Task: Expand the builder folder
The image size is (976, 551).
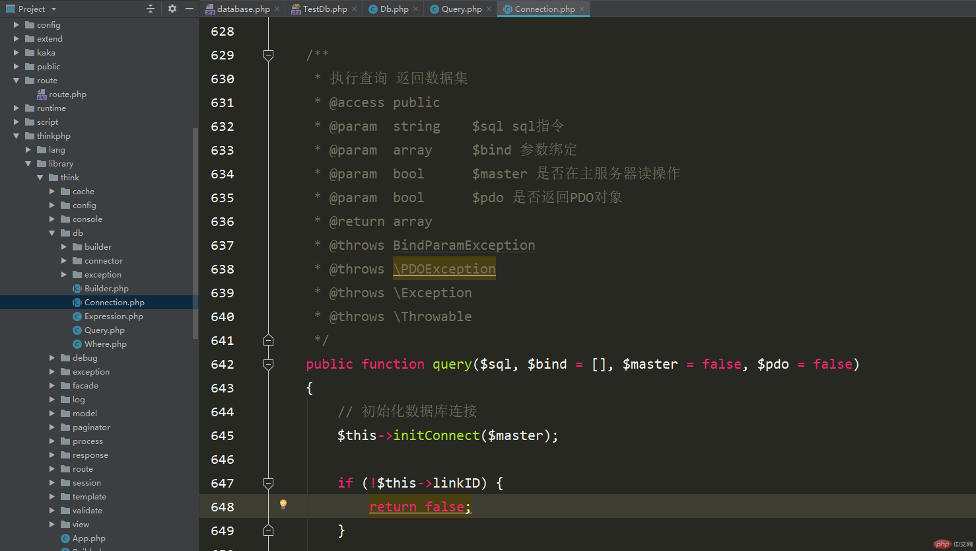Action: coord(64,246)
